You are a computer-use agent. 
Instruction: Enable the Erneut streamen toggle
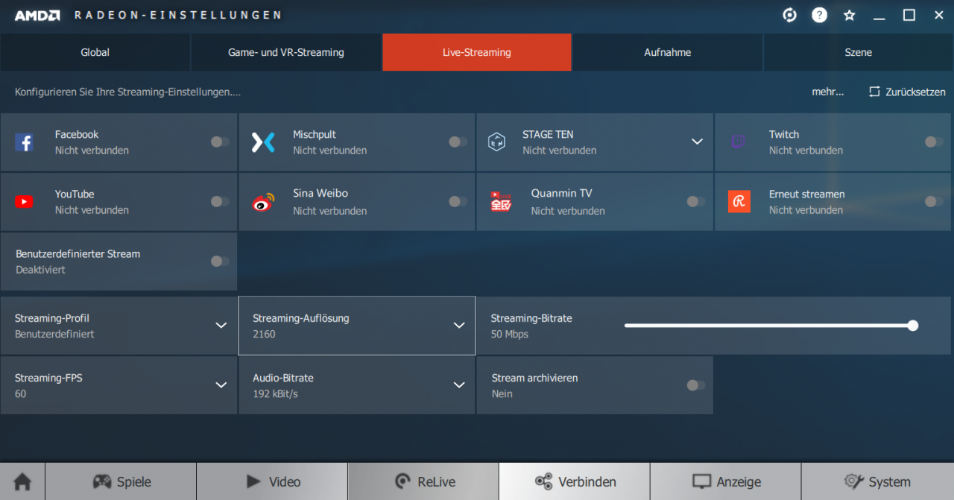pos(934,201)
